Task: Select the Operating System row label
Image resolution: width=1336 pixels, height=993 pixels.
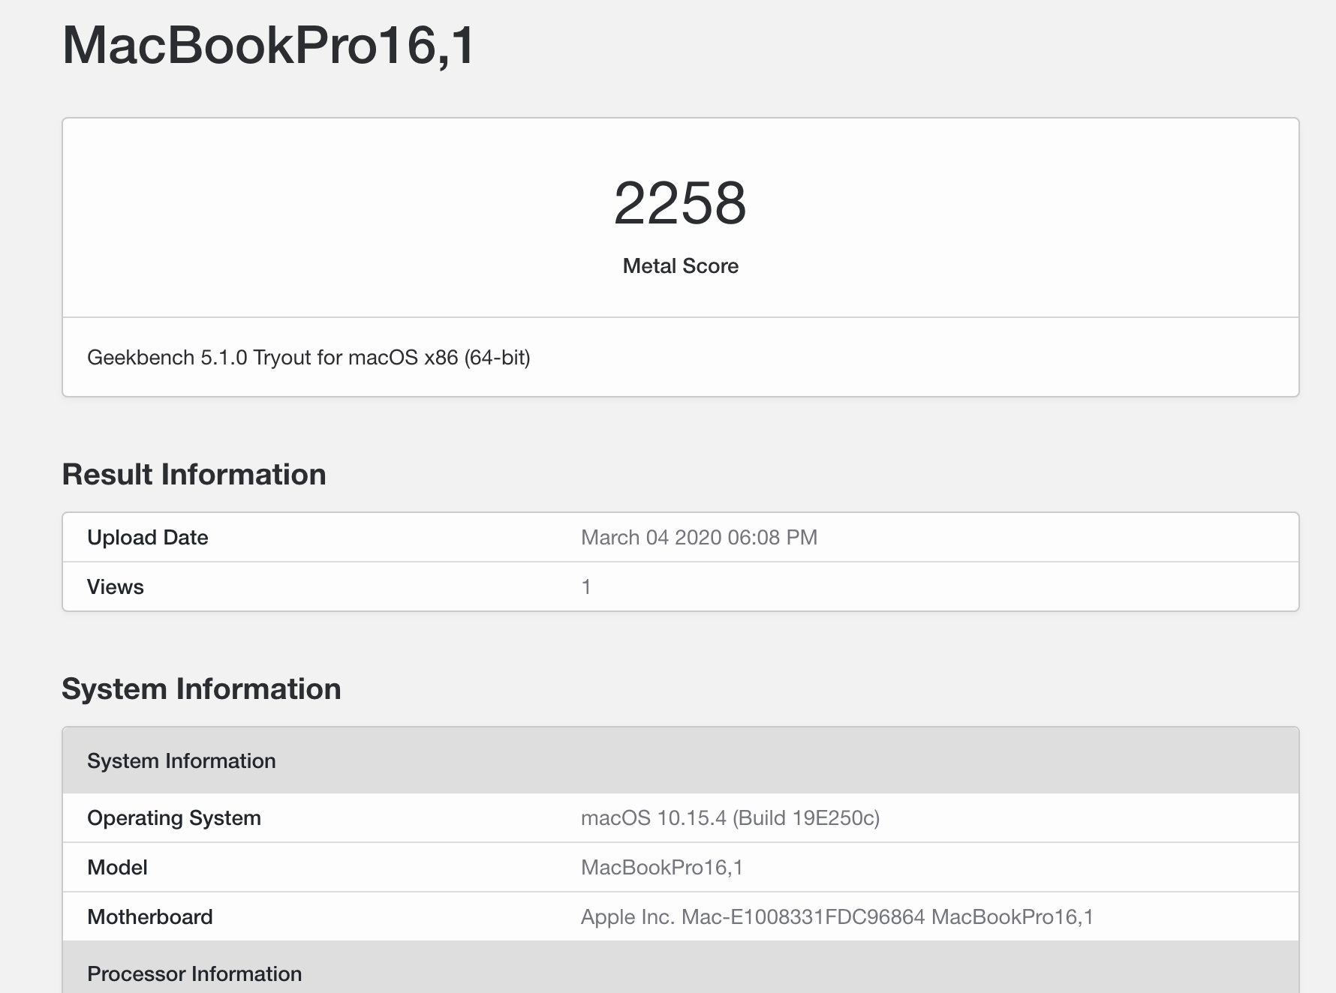Action: point(174,818)
